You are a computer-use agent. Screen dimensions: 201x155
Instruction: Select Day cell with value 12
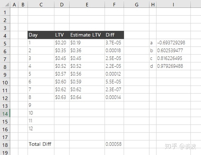[x=41, y=129]
